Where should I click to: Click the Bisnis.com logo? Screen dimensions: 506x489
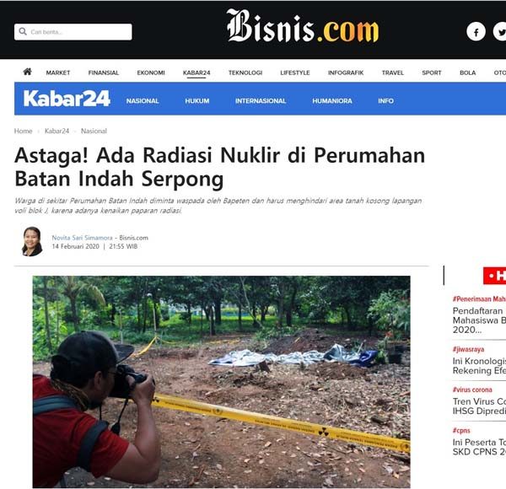click(303, 26)
